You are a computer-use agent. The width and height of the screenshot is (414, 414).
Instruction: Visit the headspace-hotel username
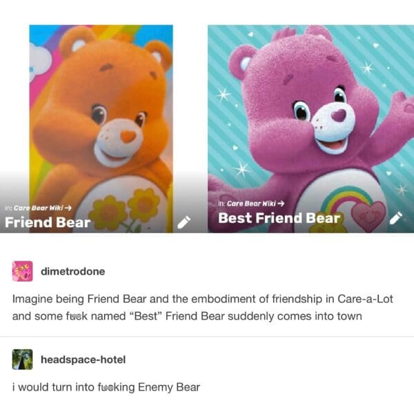point(83,359)
